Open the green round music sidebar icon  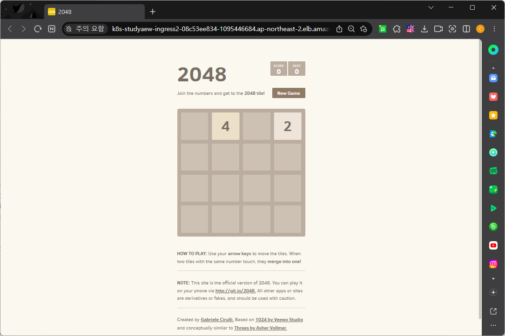point(493,227)
